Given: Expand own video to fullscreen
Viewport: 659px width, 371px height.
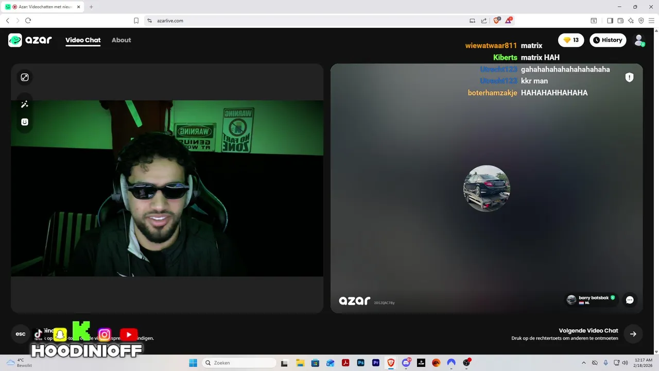Looking at the screenshot, I should pos(24,77).
